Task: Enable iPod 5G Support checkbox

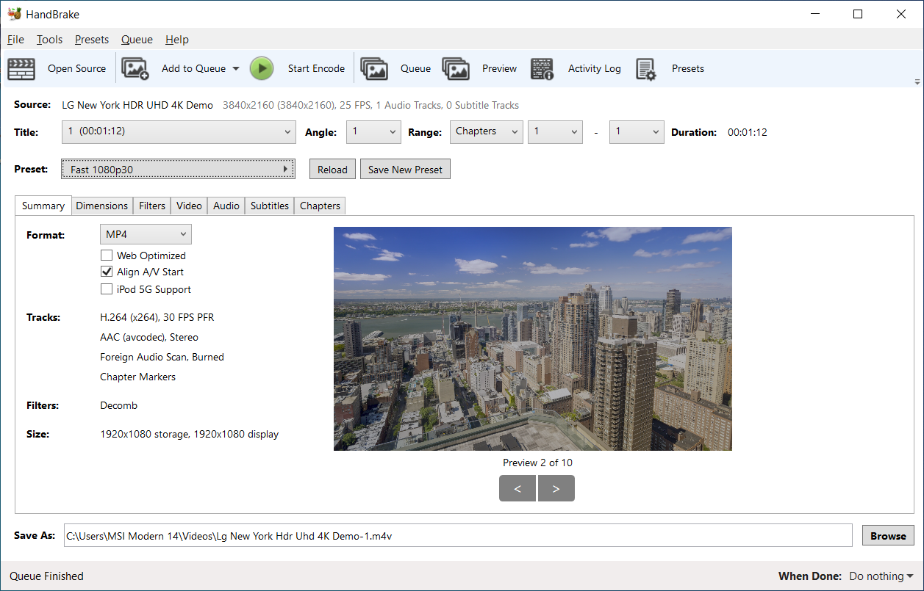Action: (107, 289)
